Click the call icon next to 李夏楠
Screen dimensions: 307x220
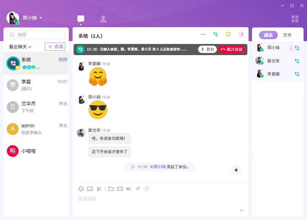[x=297, y=74]
